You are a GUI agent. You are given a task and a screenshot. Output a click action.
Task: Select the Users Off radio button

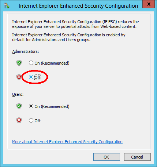pos(31,120)
